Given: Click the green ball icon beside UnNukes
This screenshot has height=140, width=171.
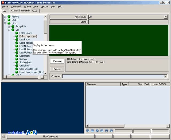Looking at the screenshot, I should click(17, 65).
